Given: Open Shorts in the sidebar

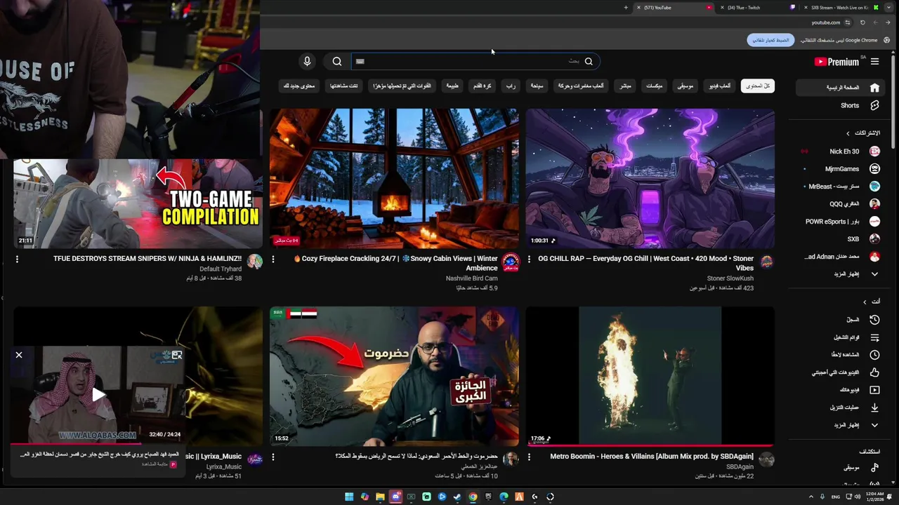Looking at the screenshot, I should tap(840, 105).
